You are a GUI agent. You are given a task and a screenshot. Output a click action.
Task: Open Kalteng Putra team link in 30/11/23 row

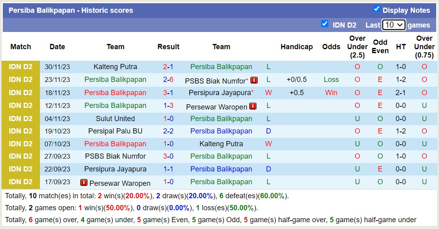point(115,67)
